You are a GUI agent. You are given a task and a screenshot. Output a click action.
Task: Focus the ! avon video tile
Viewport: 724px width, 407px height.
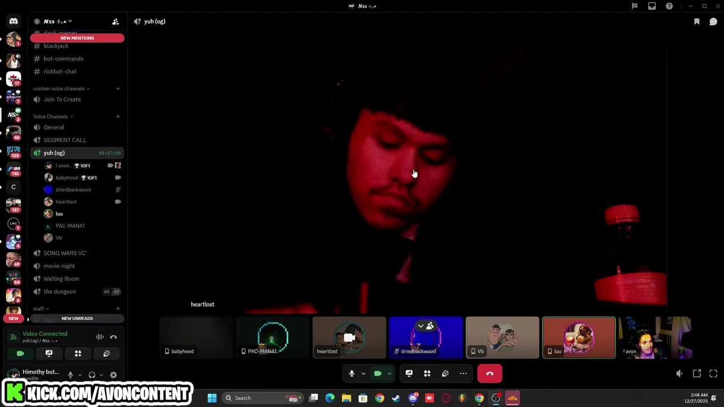coord(655,337)
